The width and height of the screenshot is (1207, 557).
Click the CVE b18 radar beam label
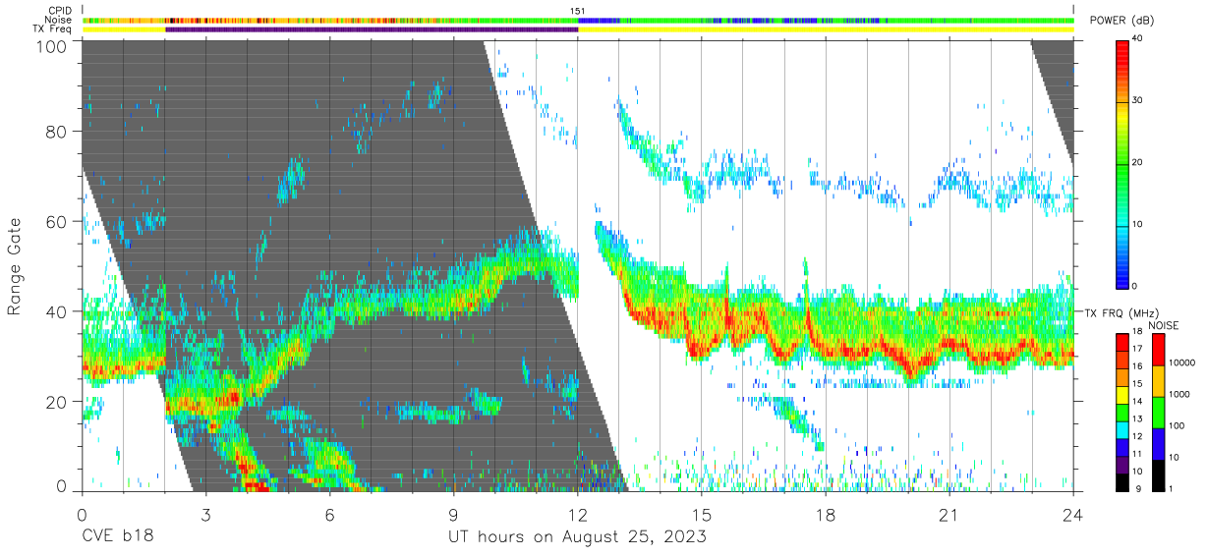[x=117, y=536]
